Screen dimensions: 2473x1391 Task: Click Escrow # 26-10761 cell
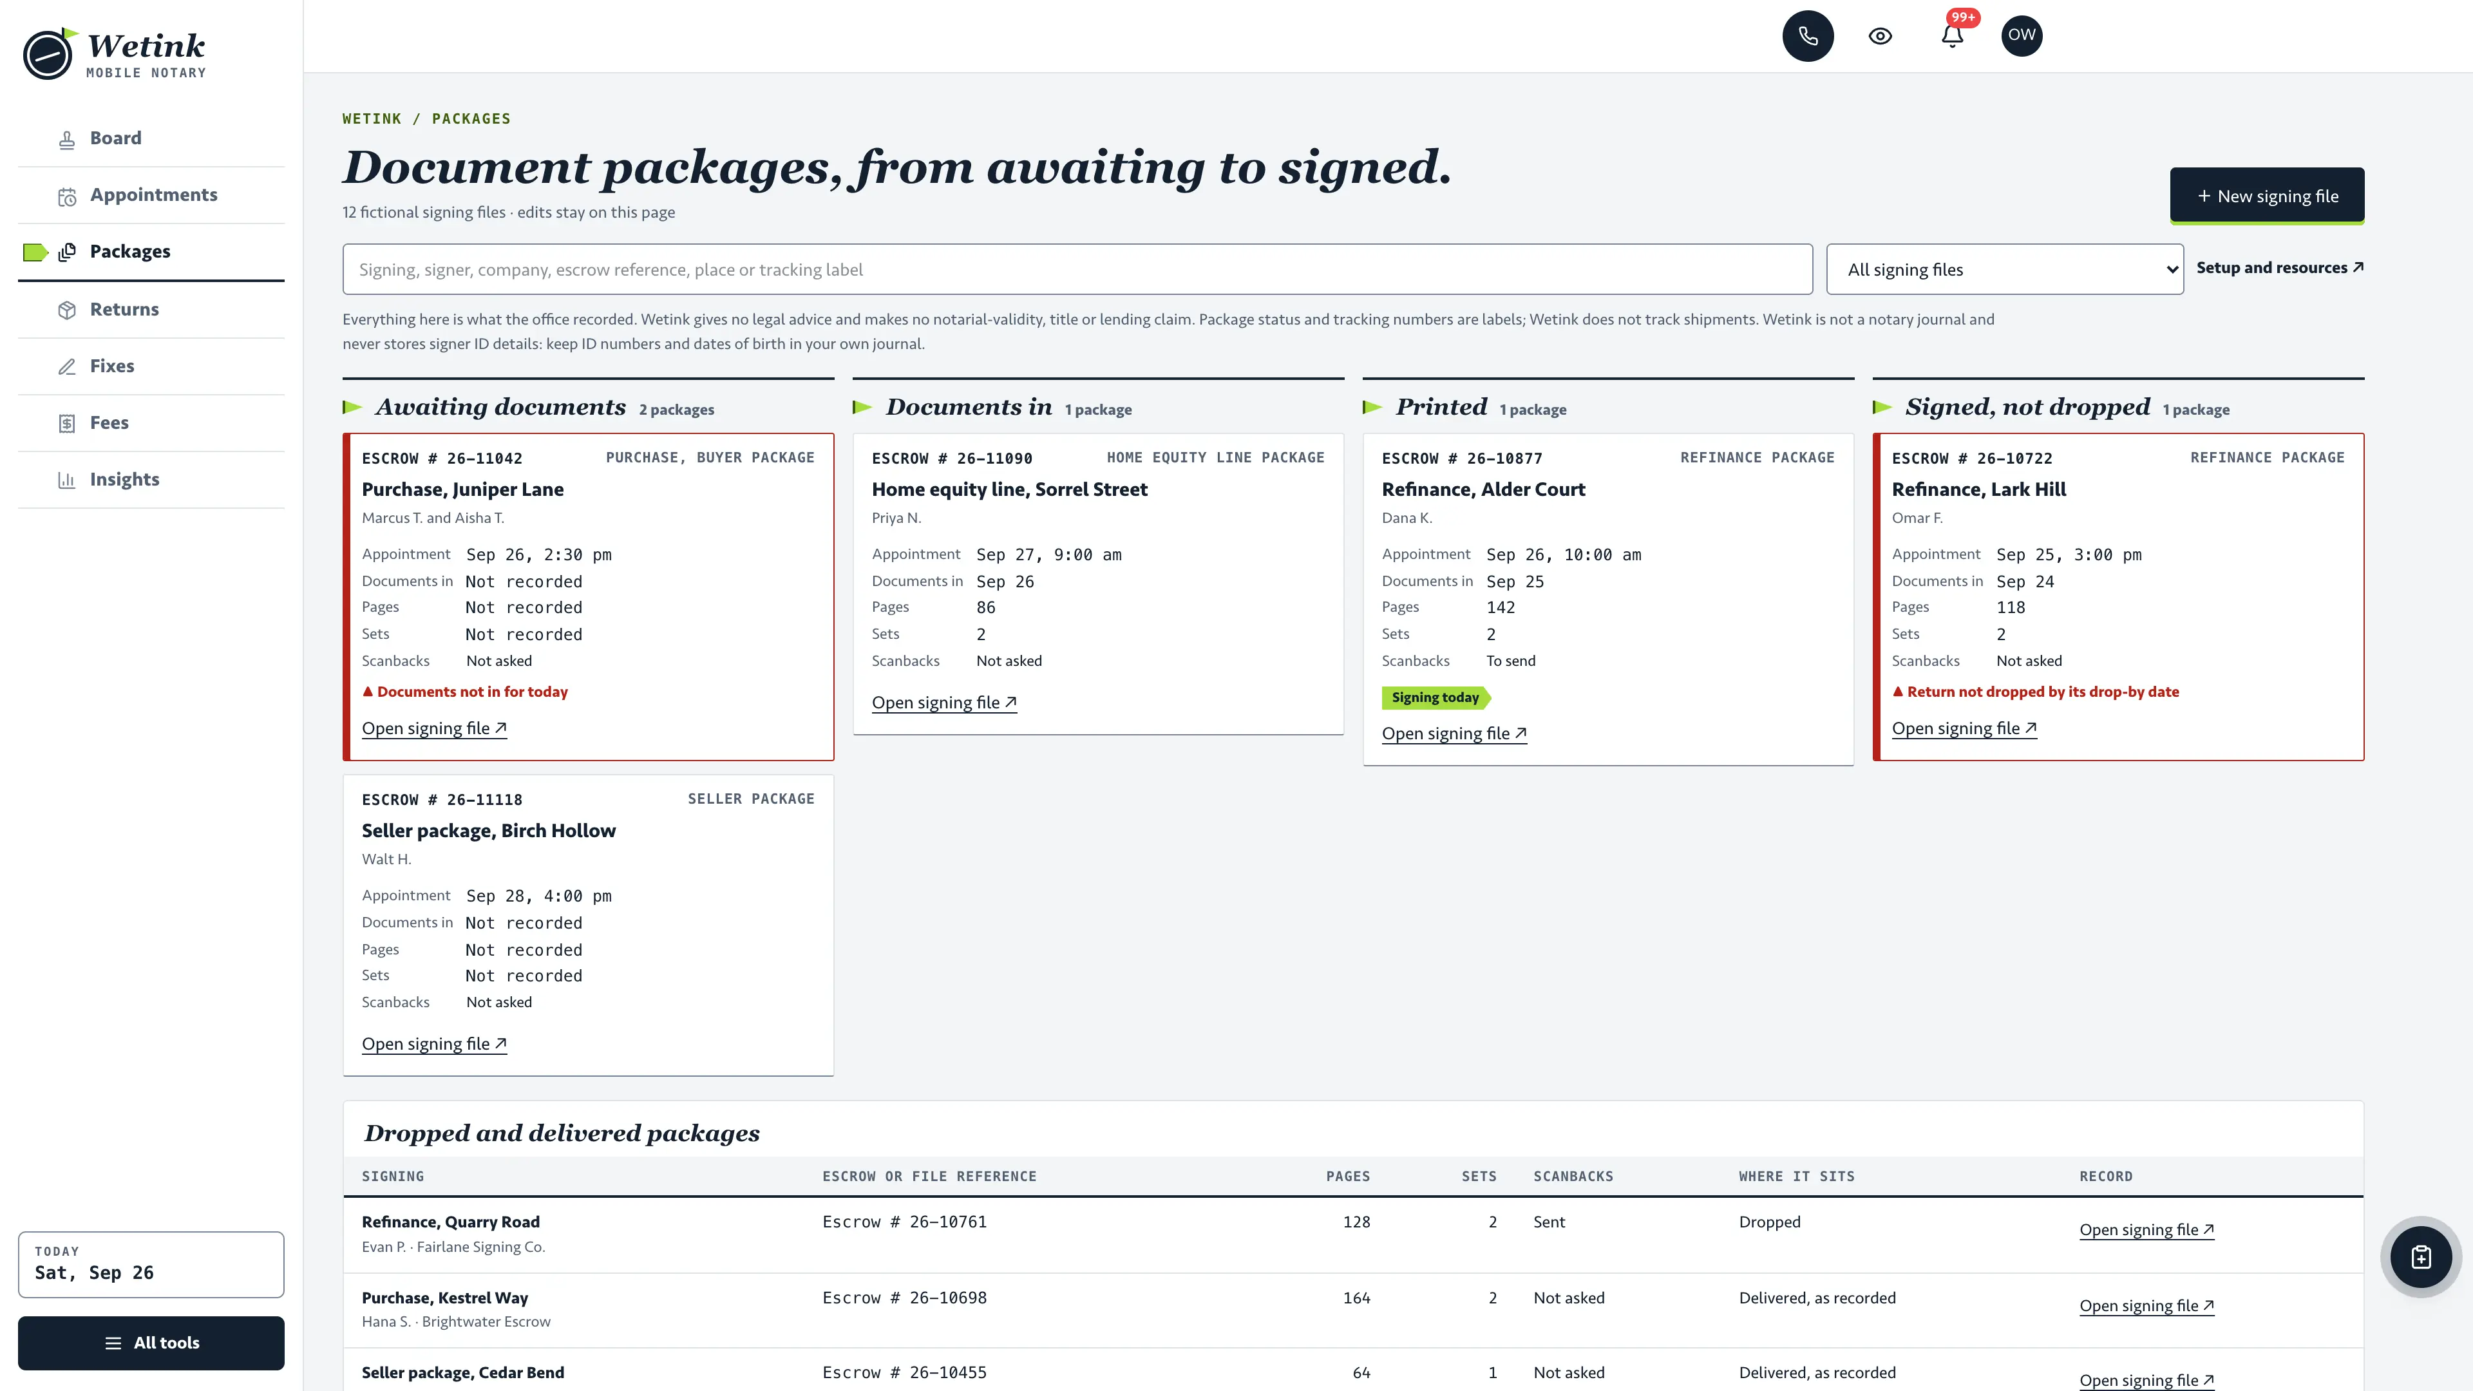[904, 1222]
